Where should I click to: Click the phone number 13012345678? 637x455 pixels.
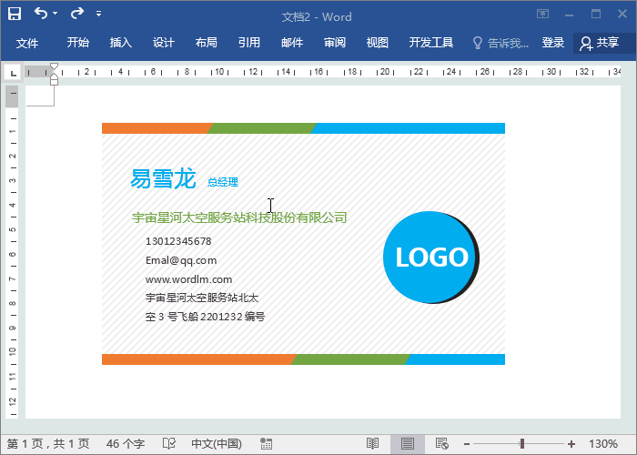tap(178, 241)
